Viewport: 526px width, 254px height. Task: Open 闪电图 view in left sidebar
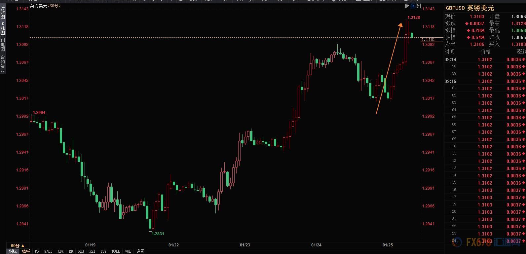point(3,45)
